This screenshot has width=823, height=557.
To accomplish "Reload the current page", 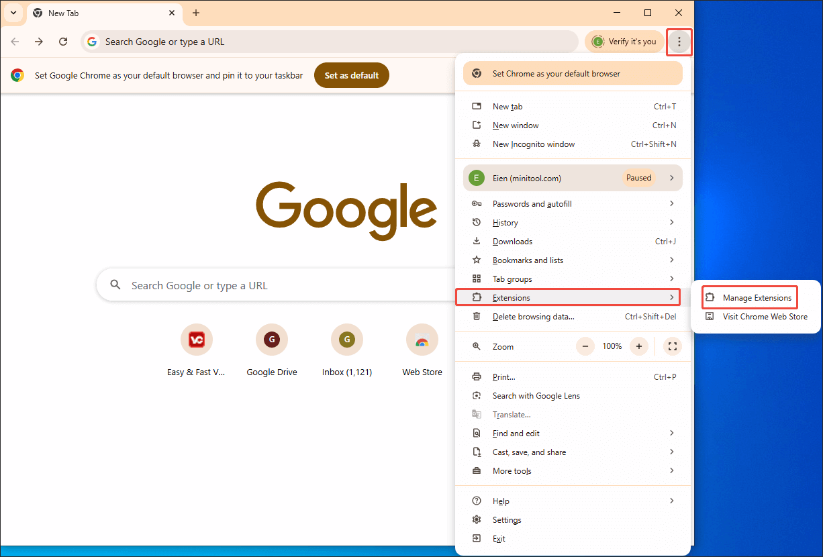I will tap(63, 41).
